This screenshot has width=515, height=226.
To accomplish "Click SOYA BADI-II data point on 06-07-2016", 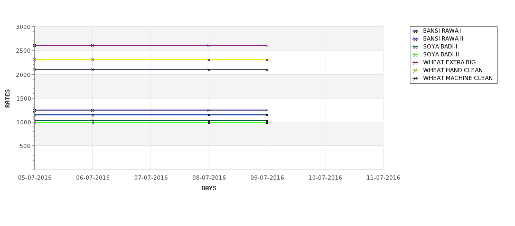I will click(x=92, y=123).
